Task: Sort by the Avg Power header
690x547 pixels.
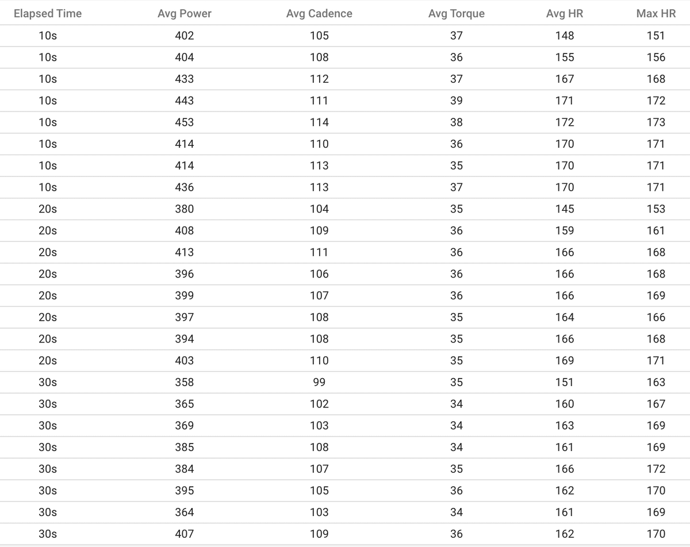Action: (x=184, y=13)
